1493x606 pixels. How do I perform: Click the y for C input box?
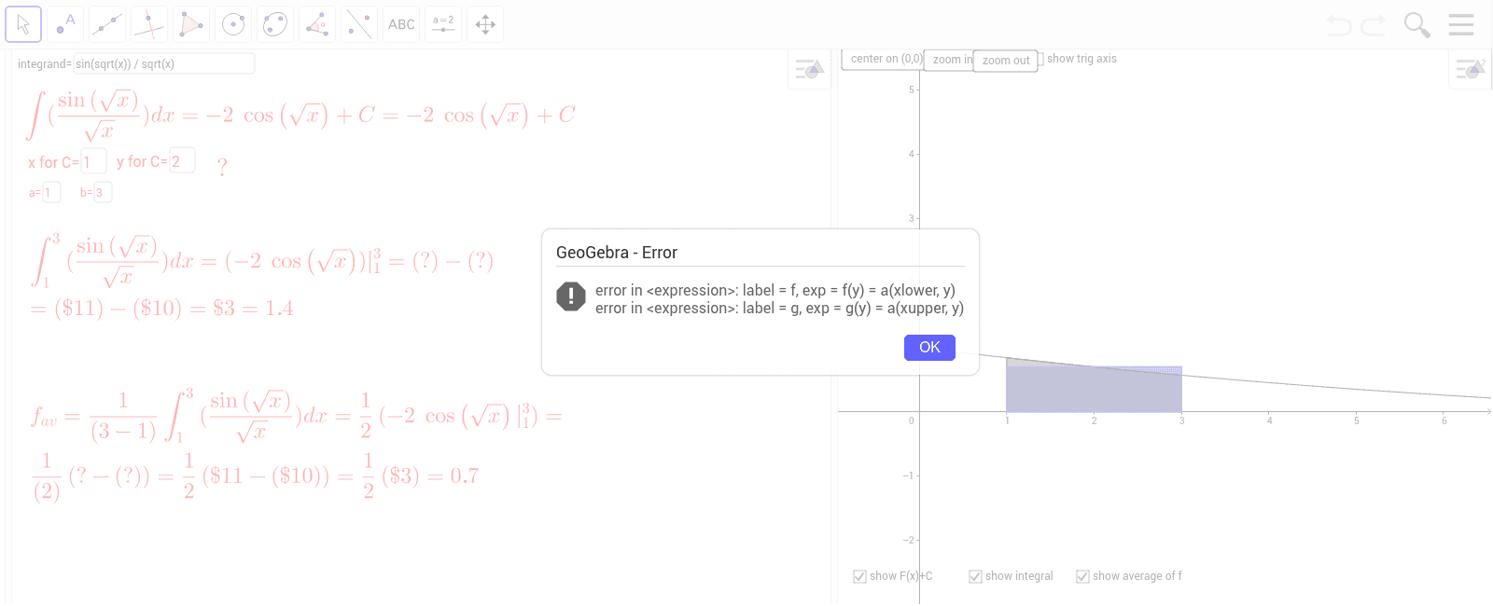coord(182,160)
